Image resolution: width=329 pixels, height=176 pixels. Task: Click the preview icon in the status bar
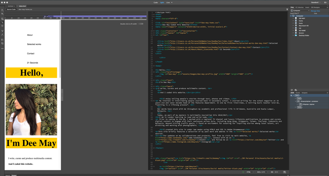285,172
